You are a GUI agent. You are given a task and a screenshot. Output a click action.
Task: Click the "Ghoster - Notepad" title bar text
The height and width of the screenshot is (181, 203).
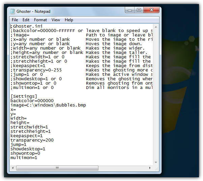tap(33, 11)
